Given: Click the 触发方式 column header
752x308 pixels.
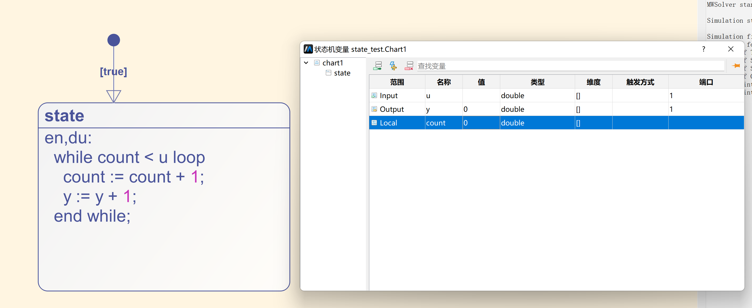Looking at the screenshot, I should click(640, 82).
